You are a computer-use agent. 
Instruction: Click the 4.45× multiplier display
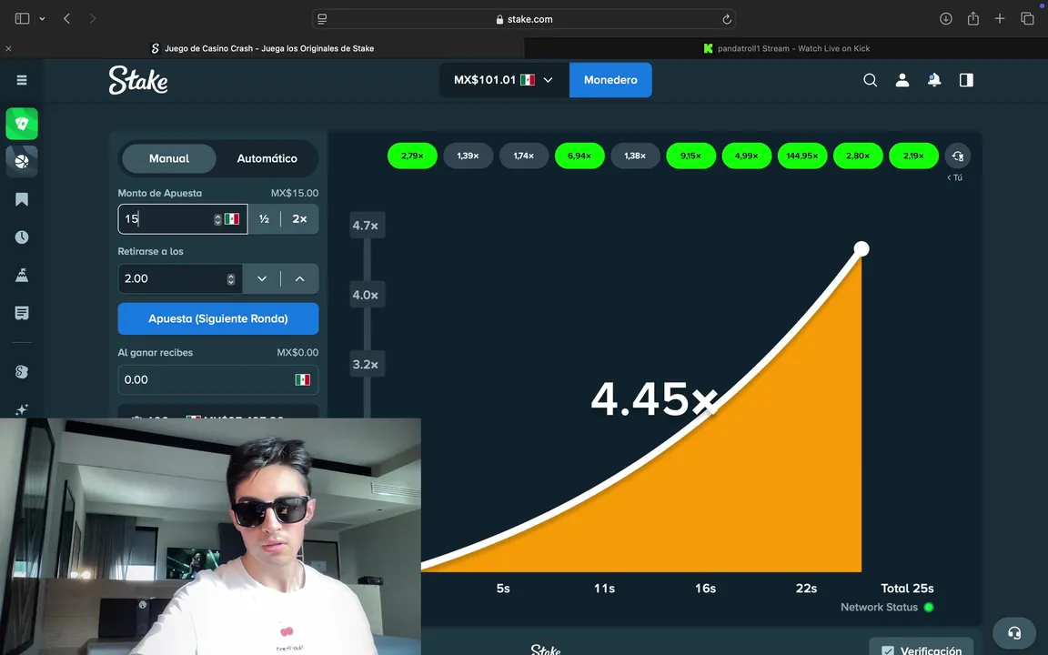pyautogui.click(x=654, y=399)
